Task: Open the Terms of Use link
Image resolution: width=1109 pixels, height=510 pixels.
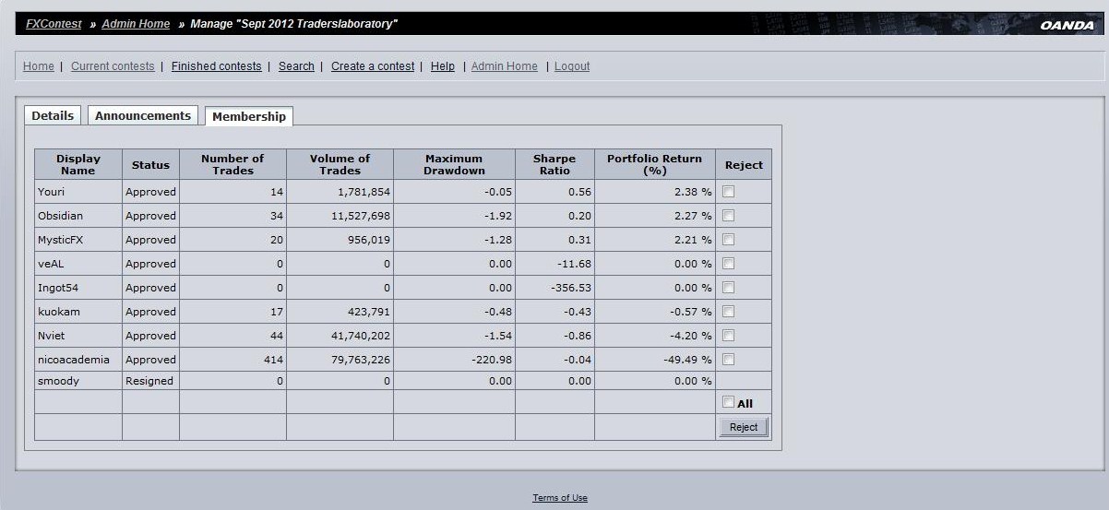Action: 560,498
